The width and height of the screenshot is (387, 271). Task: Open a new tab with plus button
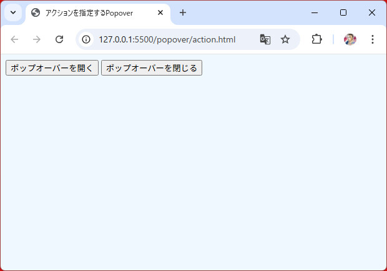pos(183,12)
